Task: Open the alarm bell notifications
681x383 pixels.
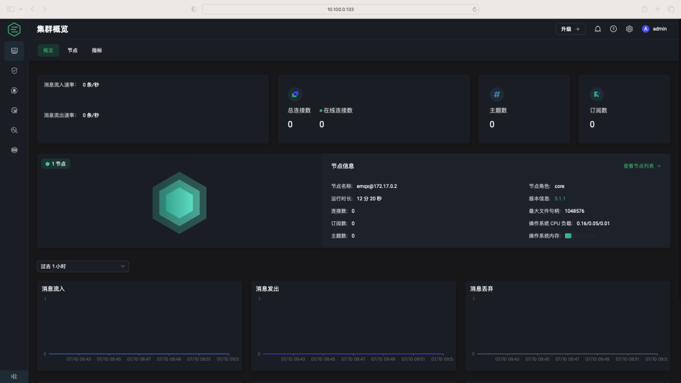Action: (598, 29)
